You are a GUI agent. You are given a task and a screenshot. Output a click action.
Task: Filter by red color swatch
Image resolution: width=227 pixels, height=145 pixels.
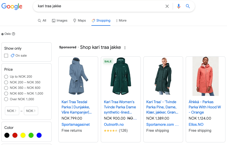15,135
